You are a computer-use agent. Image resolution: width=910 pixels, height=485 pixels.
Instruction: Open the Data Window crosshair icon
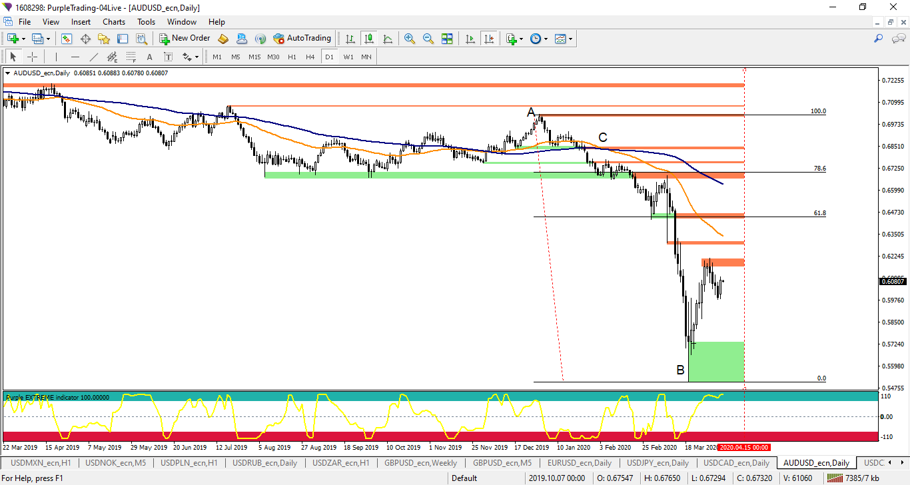(x=85, y=39)
